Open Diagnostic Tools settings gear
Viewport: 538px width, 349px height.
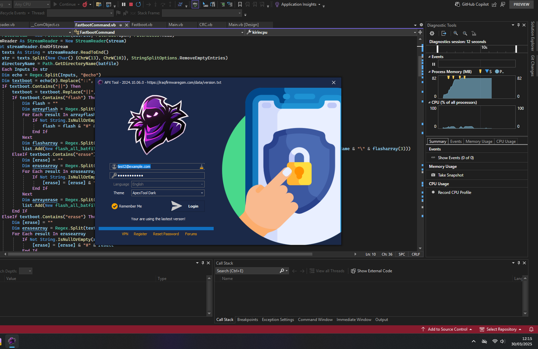pos(432,33)
